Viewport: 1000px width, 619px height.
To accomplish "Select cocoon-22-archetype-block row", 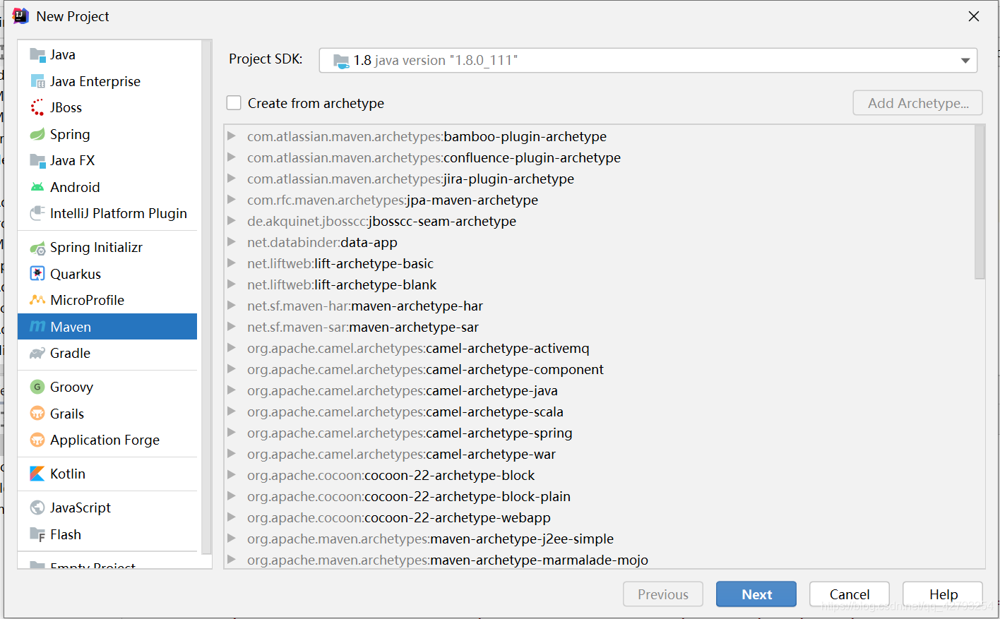I will [x=599, y=475].
